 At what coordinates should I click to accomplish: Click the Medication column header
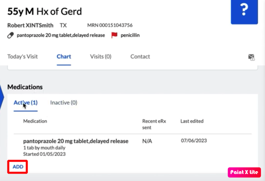[35, 121]
